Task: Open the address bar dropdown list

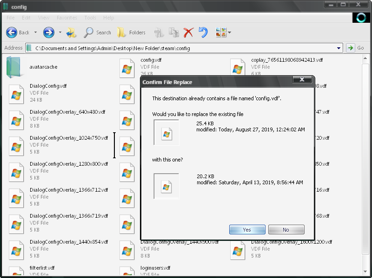Action: pos(339,47)
